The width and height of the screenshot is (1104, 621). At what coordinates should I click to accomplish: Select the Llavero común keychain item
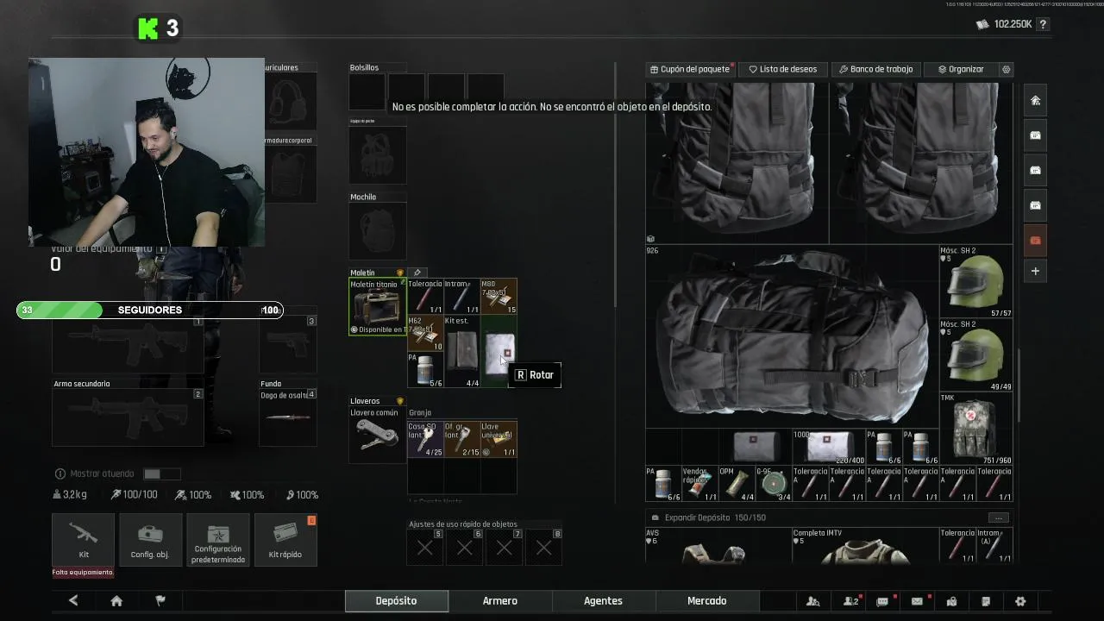click(377, 433)
